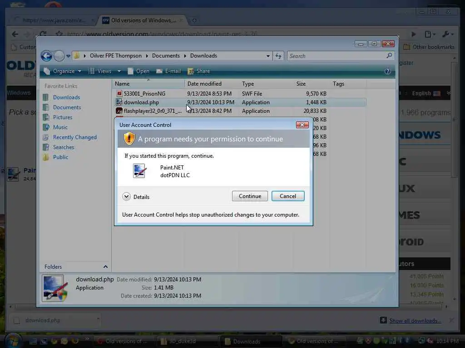Select flashplayer32_0r0_371 file row

click(240, 111)
